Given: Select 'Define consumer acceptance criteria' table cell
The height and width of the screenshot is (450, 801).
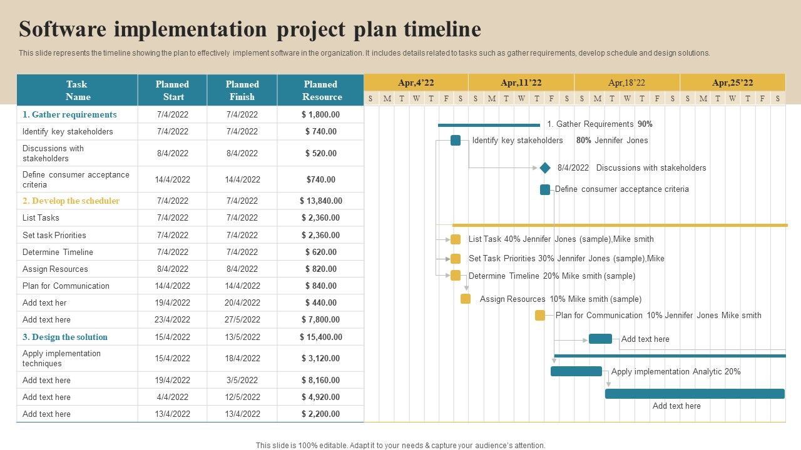Looking at the screenshot, I should click(76, 179).
